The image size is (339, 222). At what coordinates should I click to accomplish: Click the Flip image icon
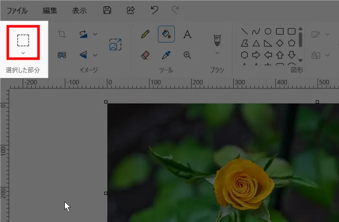point(84,55)
